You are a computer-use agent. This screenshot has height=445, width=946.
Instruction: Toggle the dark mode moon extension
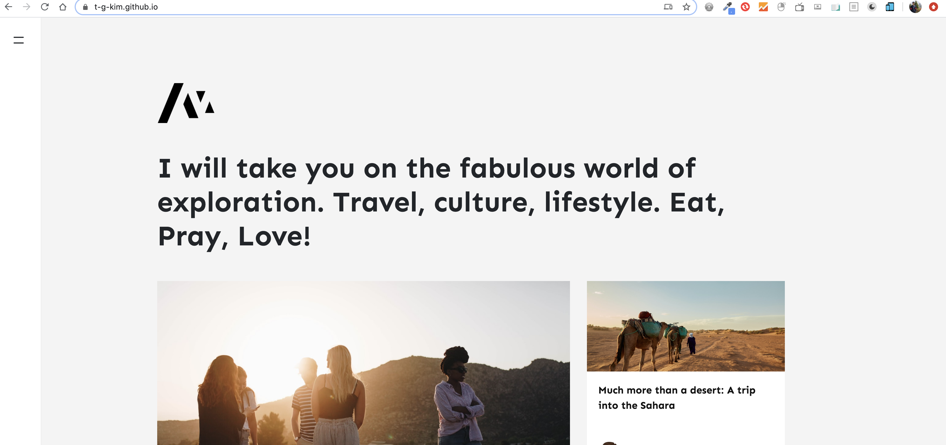872,7
